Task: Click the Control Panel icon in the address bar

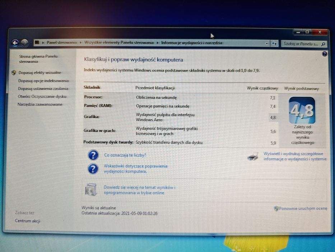Action: [x=37, y=42]
